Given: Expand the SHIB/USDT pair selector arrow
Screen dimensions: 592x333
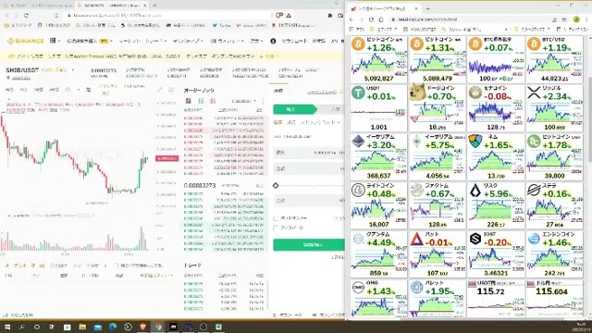Looking at the screenshot, I should pos(73,70).
